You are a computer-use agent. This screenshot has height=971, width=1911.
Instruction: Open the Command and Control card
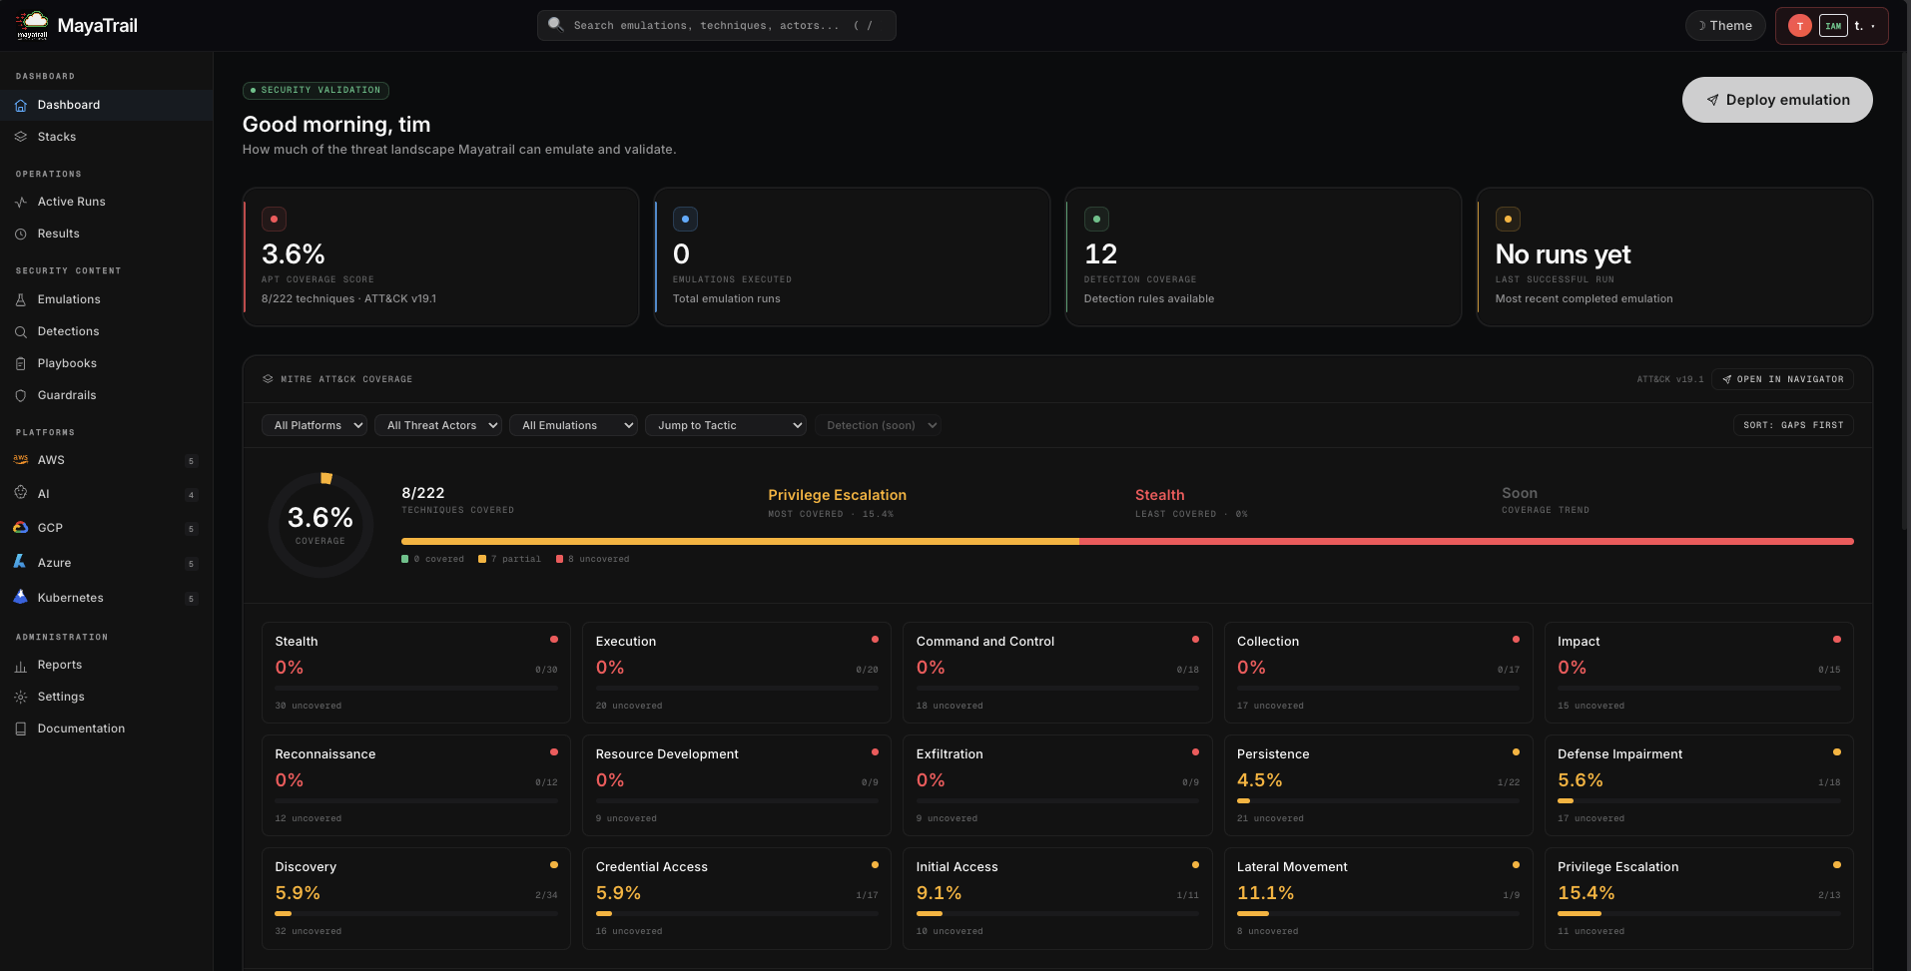[1057, 673]
